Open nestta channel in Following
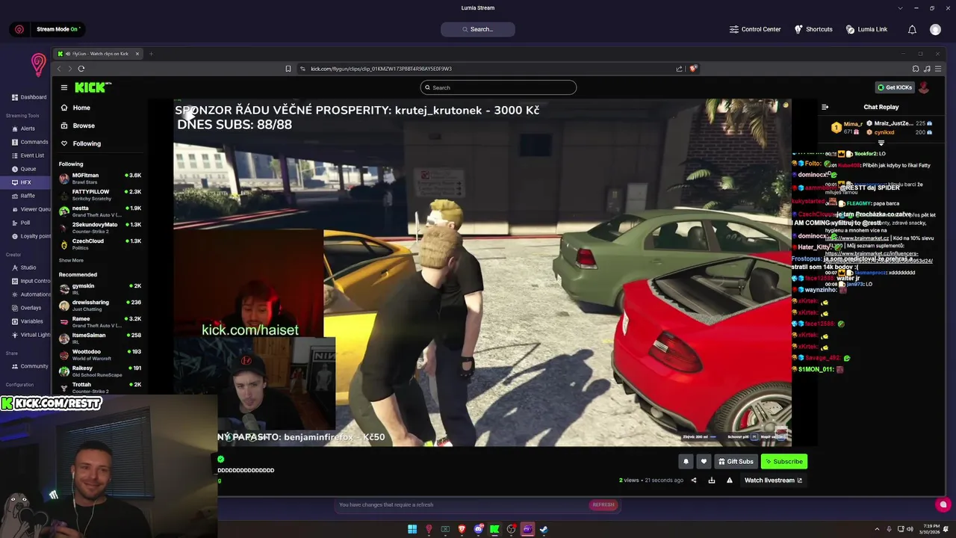956x538 pixels. [100, 211]
